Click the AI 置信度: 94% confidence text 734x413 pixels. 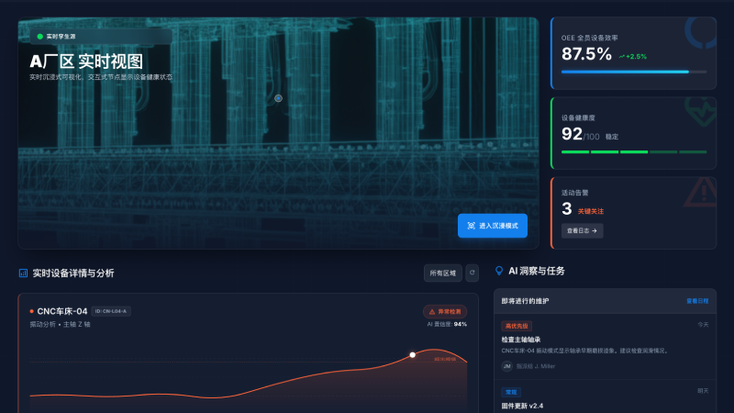(x=447, y=324)
